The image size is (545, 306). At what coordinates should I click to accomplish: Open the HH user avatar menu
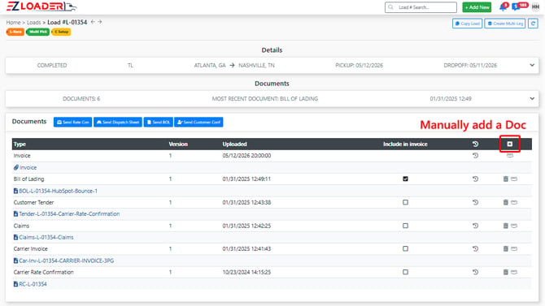point(535,7)
